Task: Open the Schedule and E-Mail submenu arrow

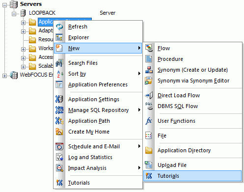Action: (x=139, y=146)
